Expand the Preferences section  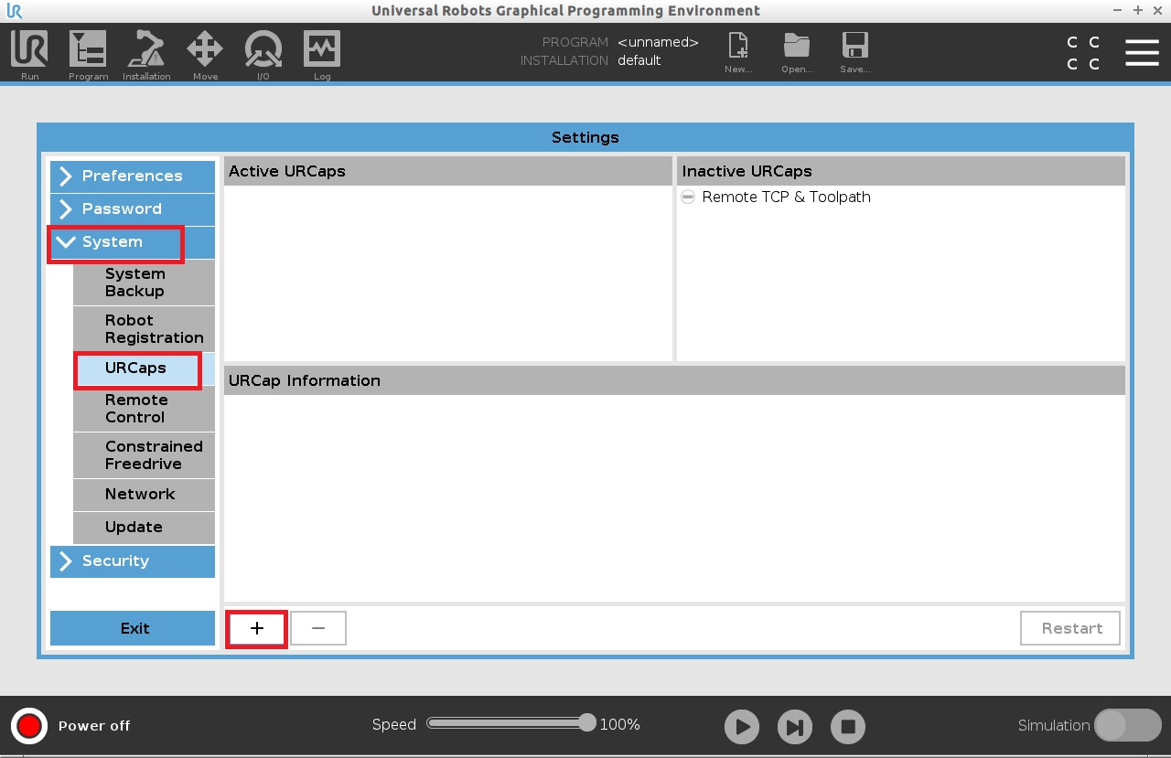(x=133, y=176)
